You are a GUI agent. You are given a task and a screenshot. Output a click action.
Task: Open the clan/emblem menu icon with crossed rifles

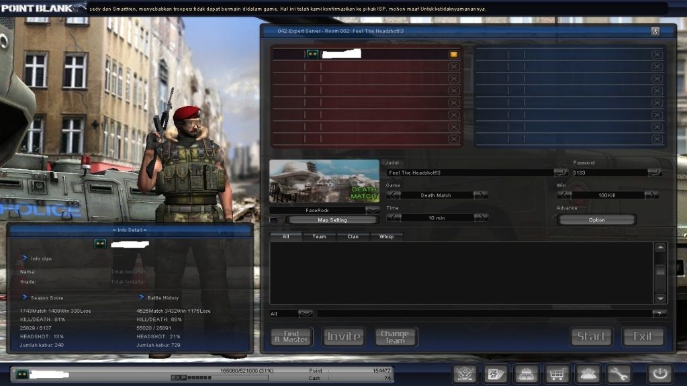pyautogui.click(x=465, y=374)
